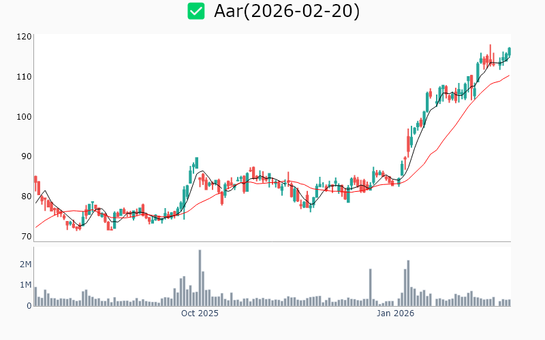545x340 pixels.
Task: Click the 2M volume axis label
Action: 25,264
